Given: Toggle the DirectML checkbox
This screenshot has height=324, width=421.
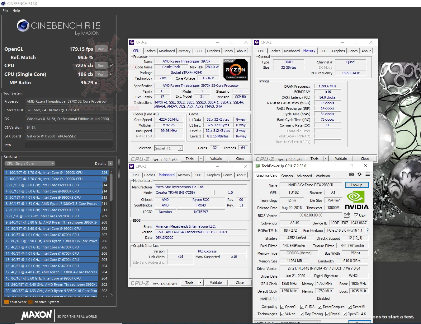Looking at the screenshot, I should 350,307.
